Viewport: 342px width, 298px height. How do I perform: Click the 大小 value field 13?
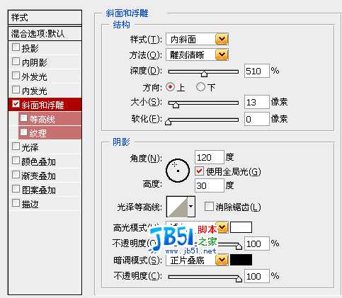[x=257, y=102]
